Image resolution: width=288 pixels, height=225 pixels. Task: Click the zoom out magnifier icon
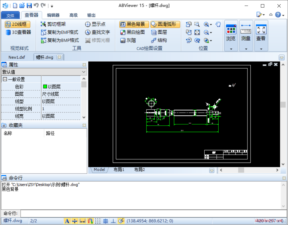206,32
